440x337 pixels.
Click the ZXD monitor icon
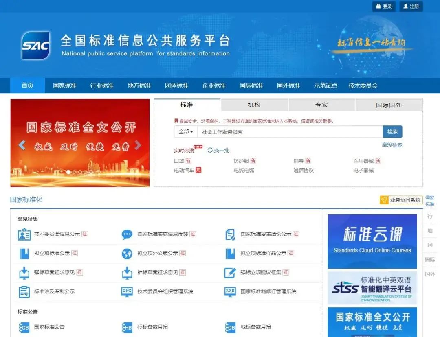tap(230, 292)
